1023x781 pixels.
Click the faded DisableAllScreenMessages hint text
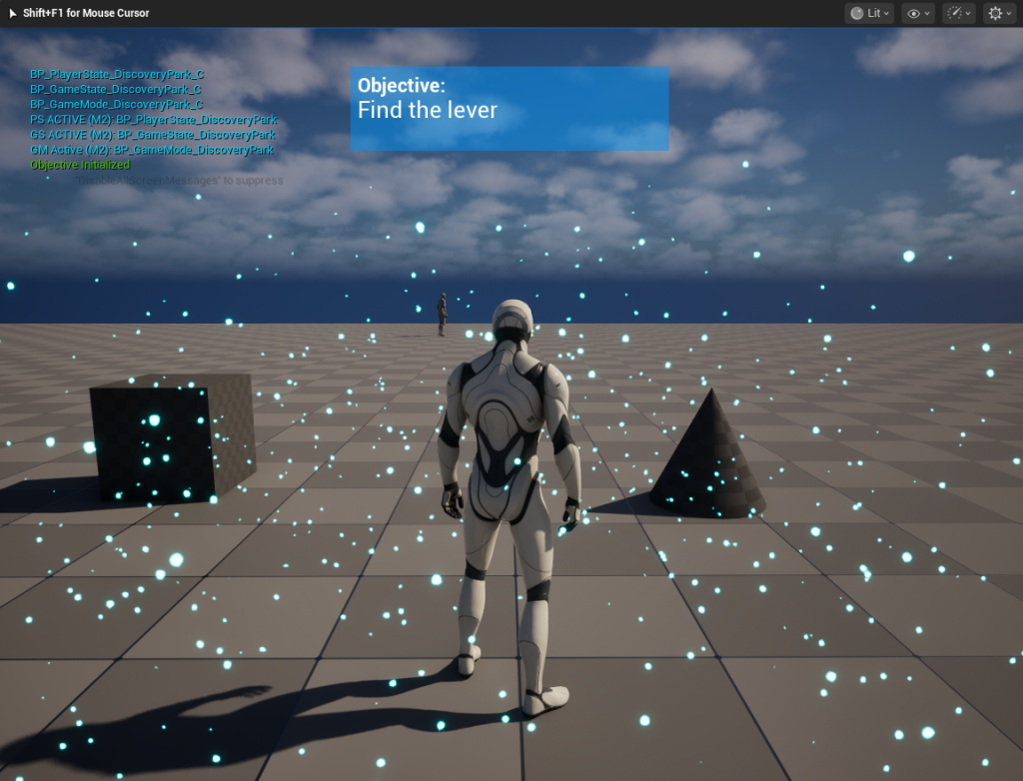click(181, 181)
